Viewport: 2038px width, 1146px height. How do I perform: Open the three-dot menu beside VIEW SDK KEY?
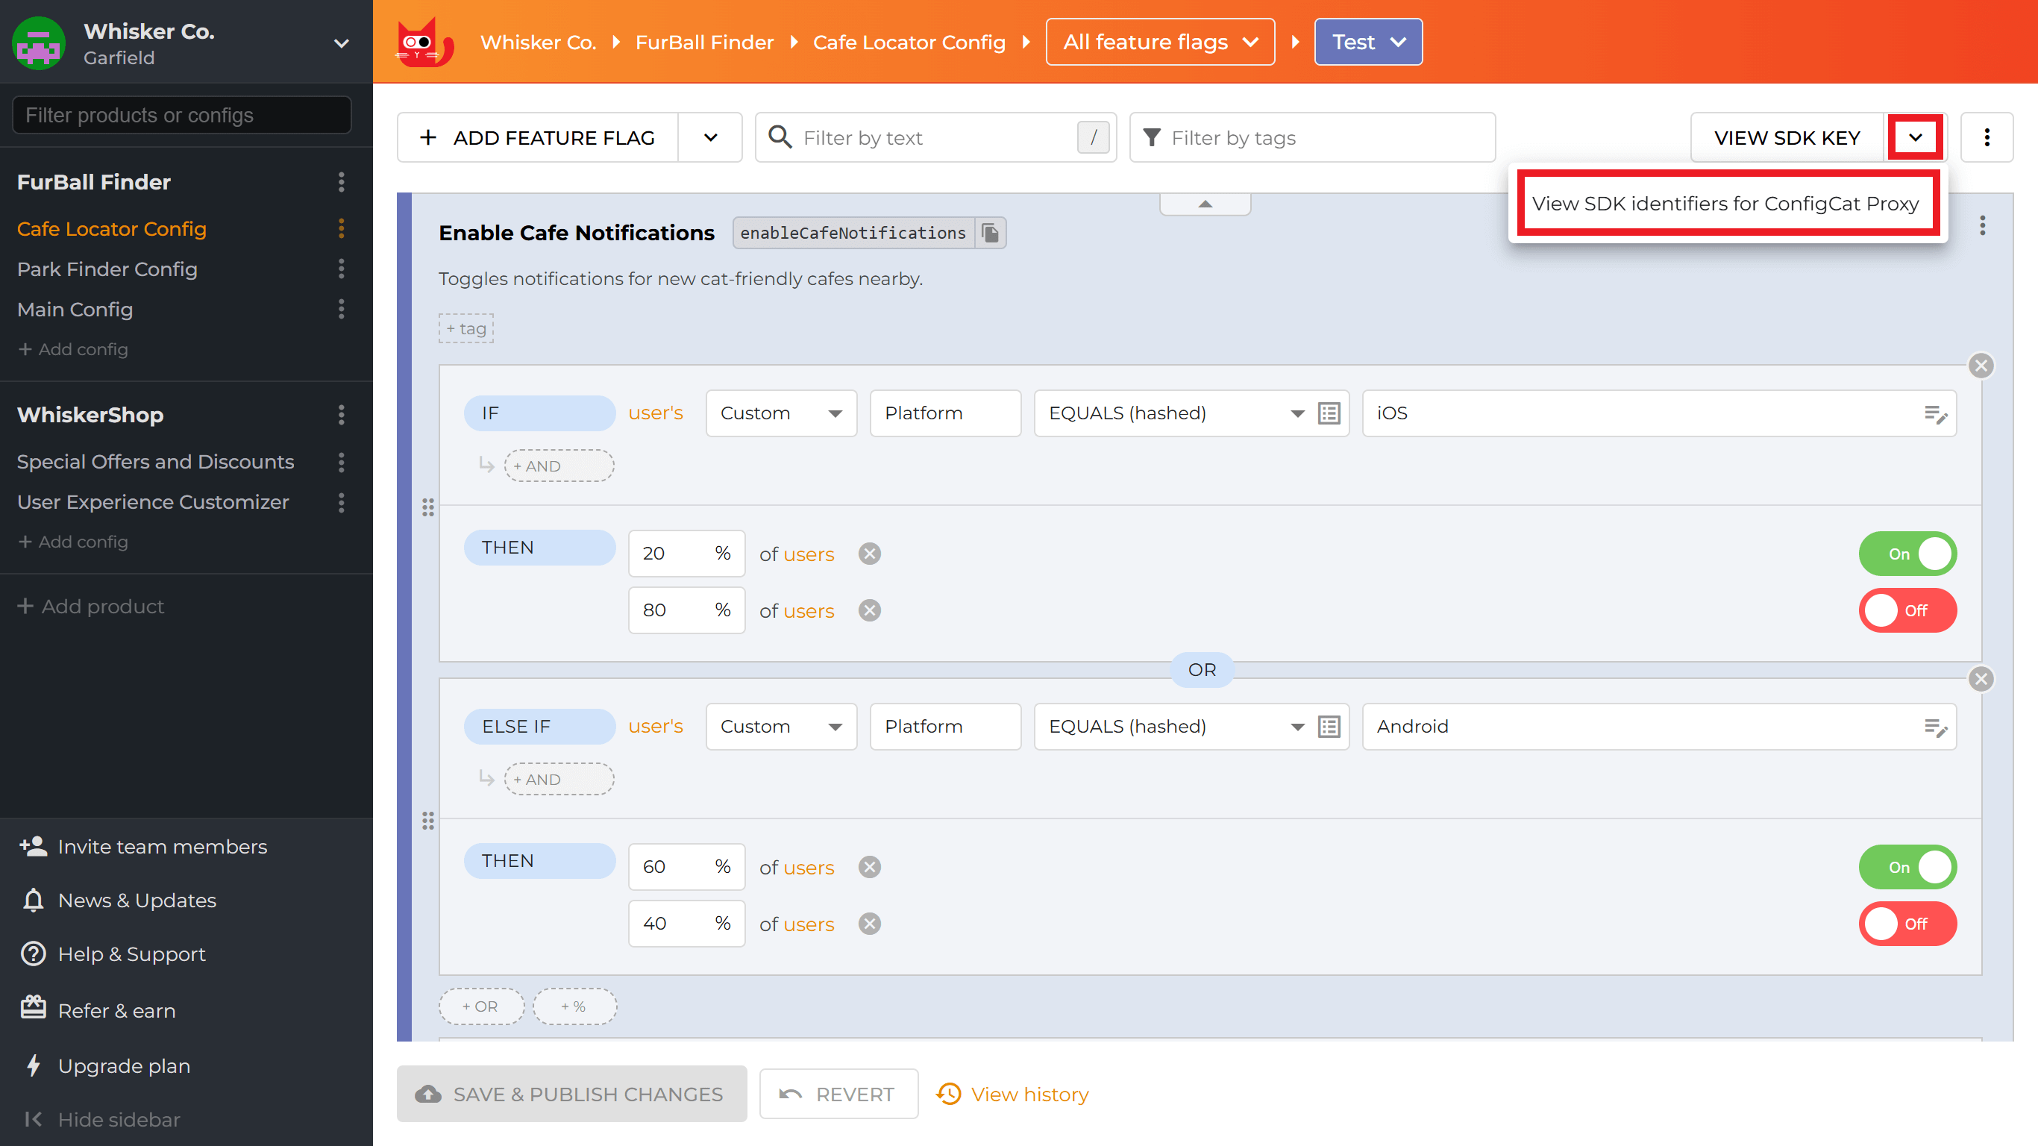pos(1987,137)
